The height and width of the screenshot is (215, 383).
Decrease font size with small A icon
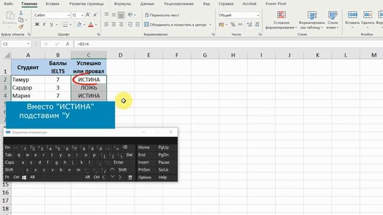click(x=96, y=15)
